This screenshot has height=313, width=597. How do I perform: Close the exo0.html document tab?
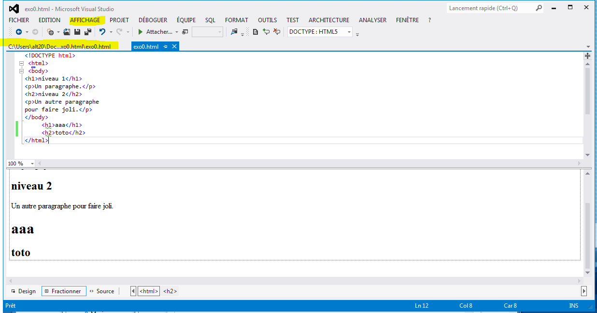[174, 46]
